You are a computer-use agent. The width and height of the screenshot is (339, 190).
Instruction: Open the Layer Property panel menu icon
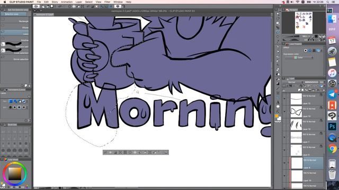283,44
